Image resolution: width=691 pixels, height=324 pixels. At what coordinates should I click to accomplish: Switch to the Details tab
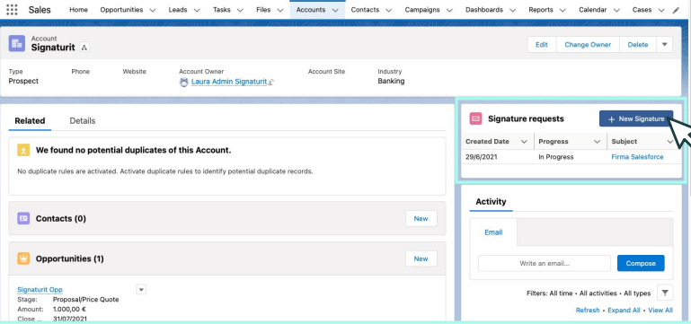83,120
